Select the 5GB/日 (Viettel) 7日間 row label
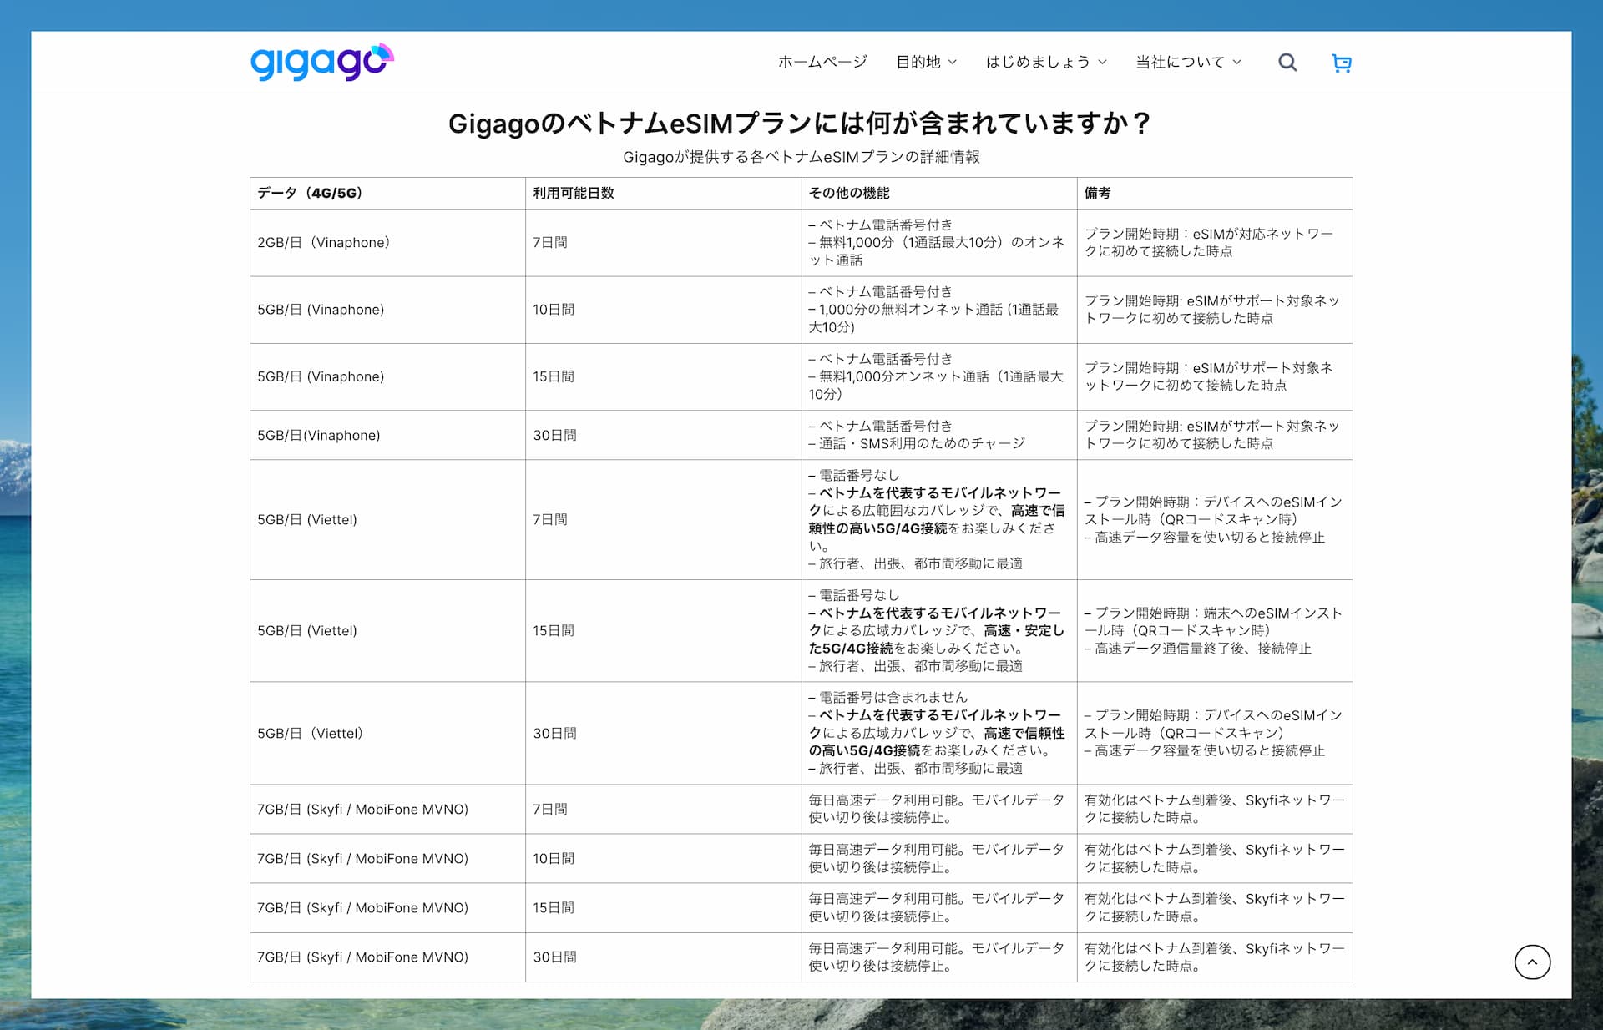Image resolution: width=1603 pixels, height=1030 pixels. [307, 519]
